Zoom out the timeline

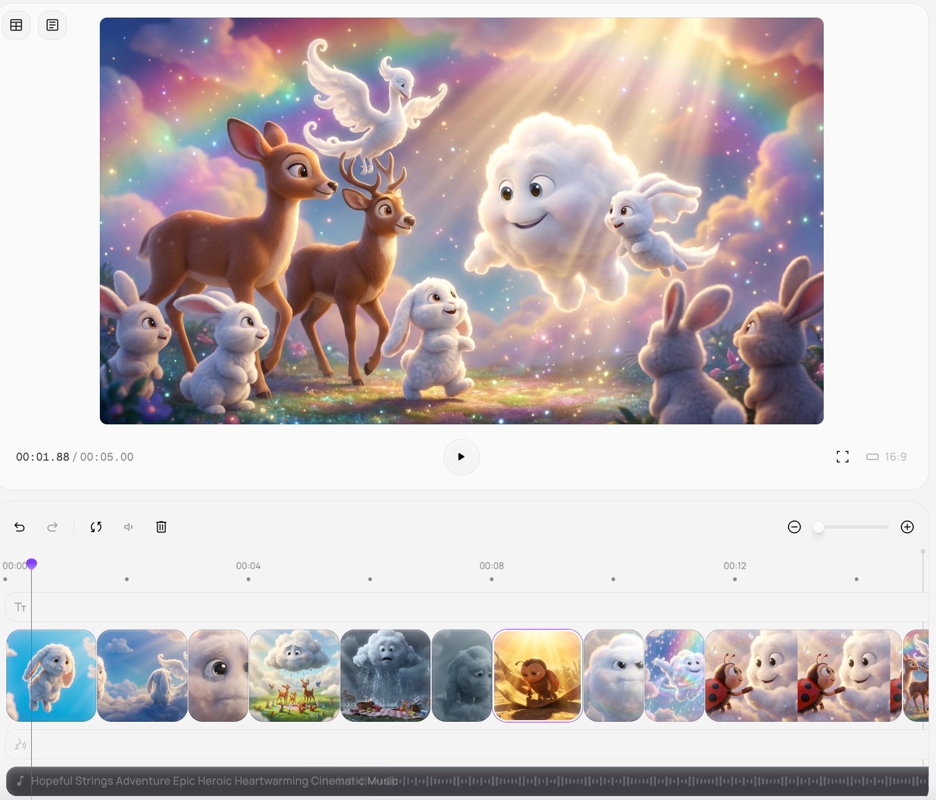click(794, 527)
